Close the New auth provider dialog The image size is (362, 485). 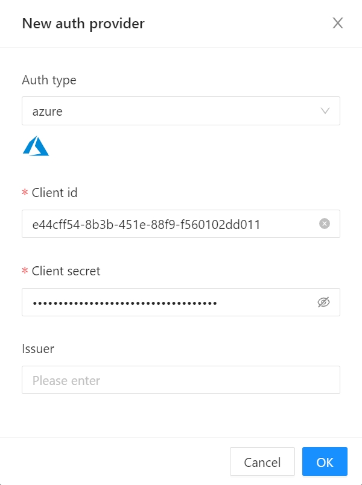pyautogui.click(x=338, y=23)
